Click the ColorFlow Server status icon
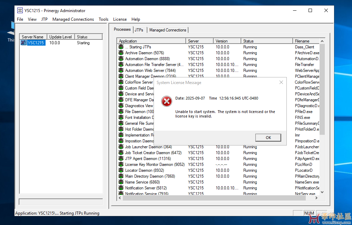 point(121,82)
